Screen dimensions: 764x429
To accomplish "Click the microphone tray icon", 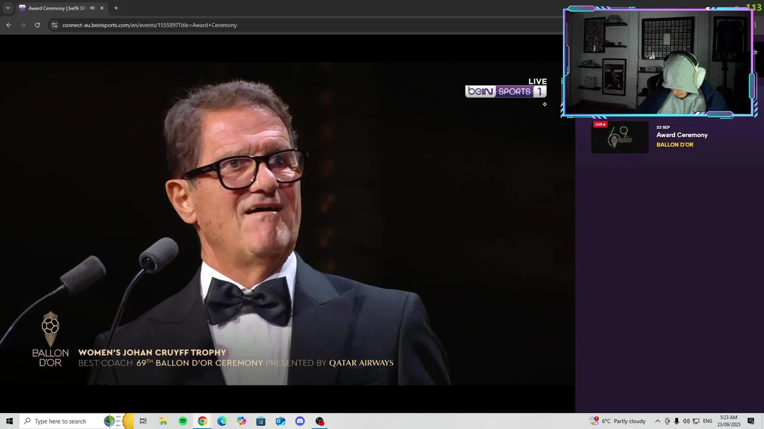I will coord(676,421).
